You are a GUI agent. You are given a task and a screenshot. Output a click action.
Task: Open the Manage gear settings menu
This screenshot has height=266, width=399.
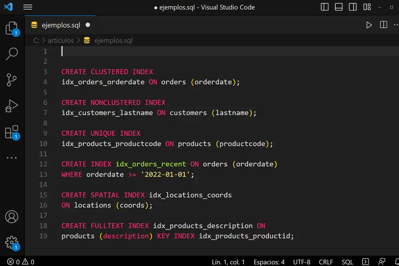[12, 242]
